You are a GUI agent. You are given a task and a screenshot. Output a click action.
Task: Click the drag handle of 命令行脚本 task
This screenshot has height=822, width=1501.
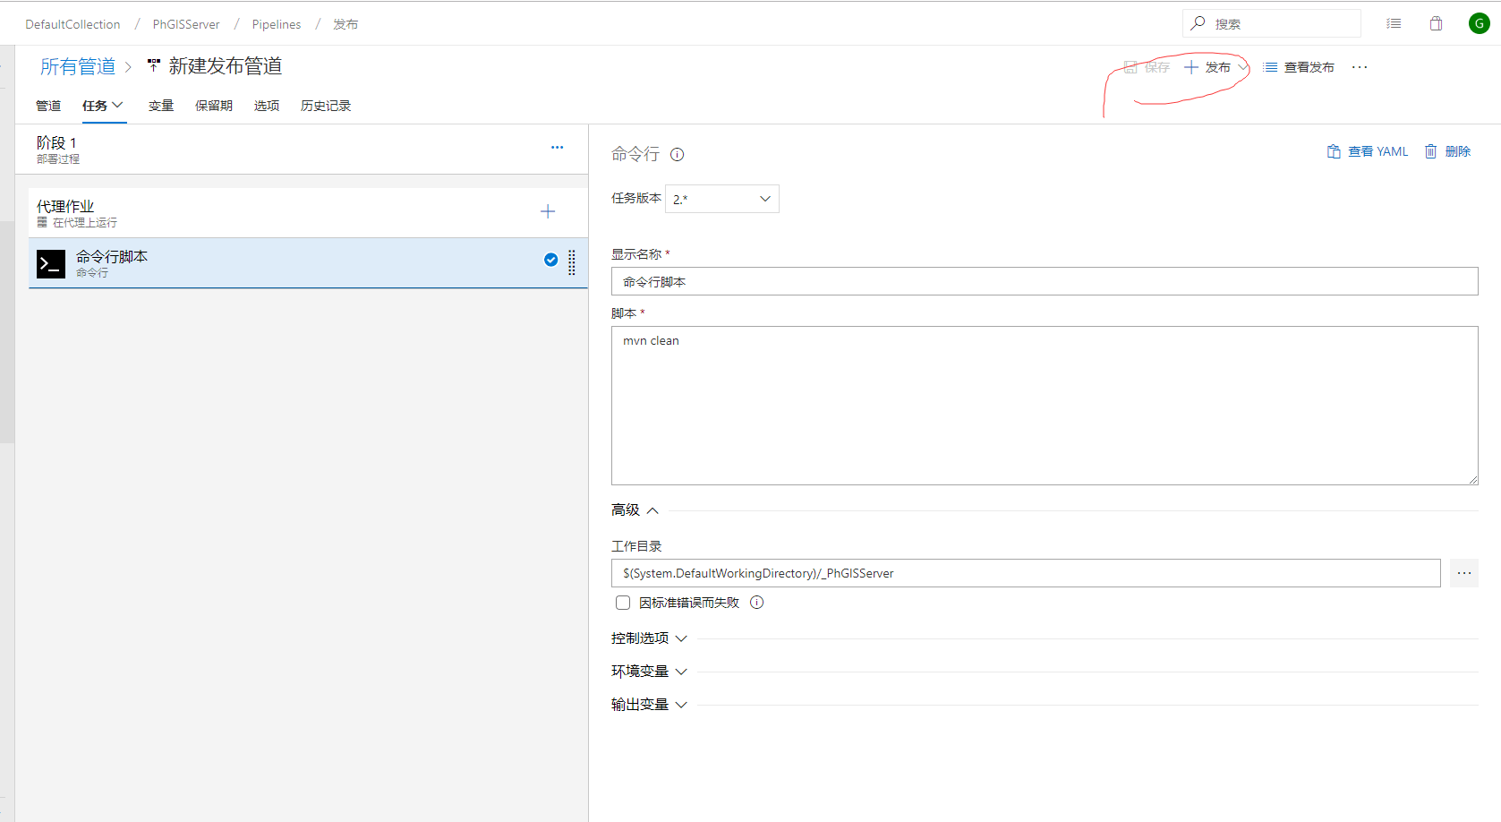coord(572,262)
